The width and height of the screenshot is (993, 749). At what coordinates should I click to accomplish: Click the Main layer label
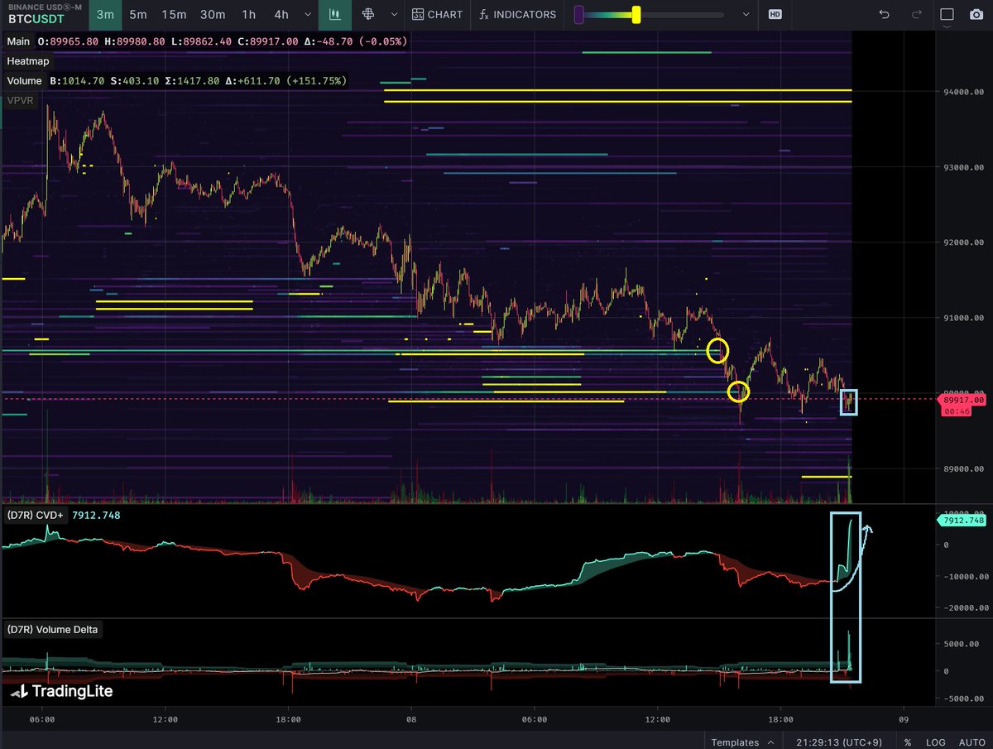pos(19,41)
